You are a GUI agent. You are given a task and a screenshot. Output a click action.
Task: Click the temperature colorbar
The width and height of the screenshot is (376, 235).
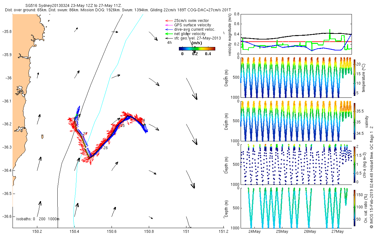[x=354, y=77]
